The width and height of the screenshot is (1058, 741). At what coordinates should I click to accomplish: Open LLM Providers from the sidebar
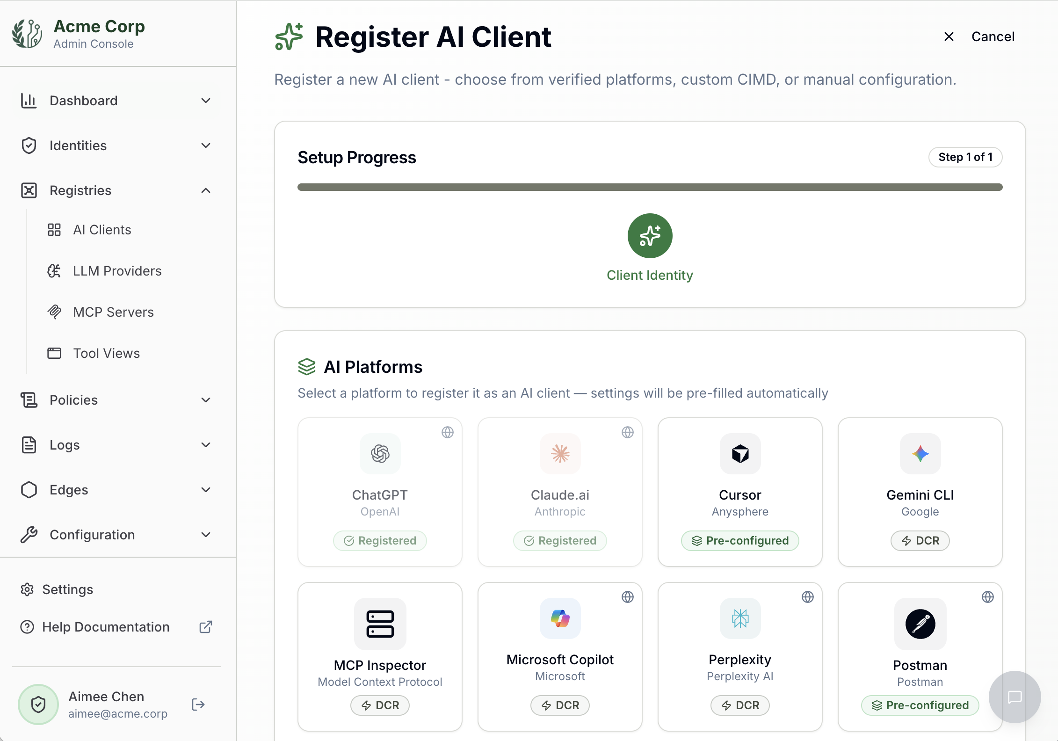[117, 271]
